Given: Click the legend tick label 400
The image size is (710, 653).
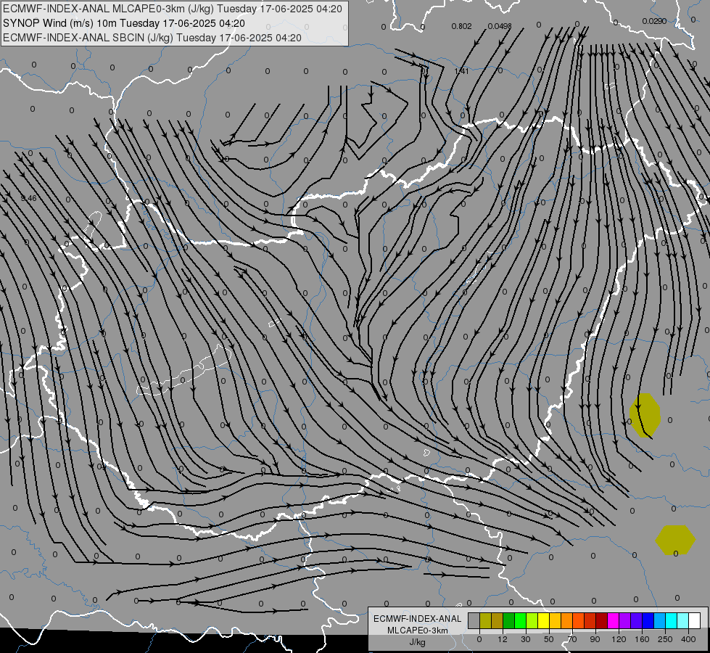Looking at the screenshot, I should tap(688, 639).
